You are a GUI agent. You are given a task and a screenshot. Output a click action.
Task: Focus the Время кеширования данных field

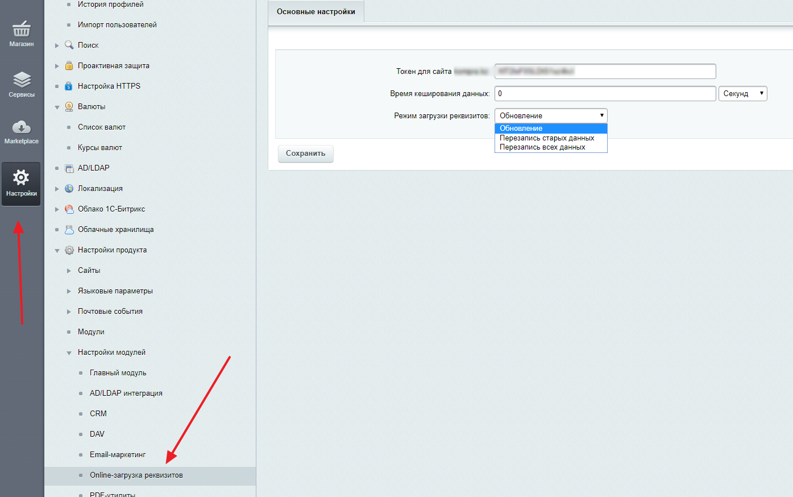pos(604,93)
